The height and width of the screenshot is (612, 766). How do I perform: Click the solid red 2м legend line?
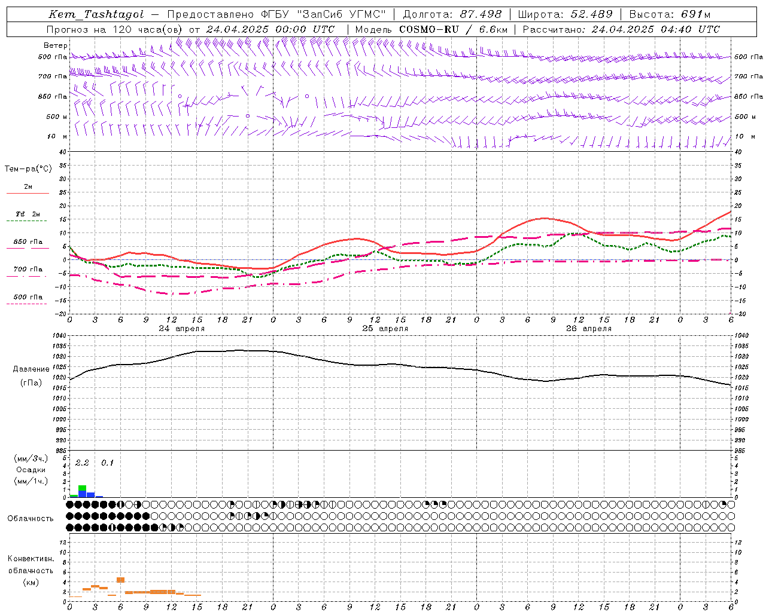click(x=28, y=193)
